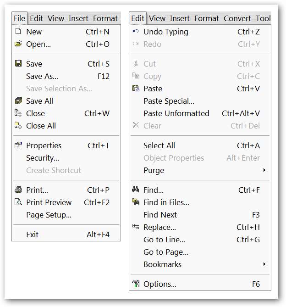Click the New document icon
The image size is (286, 307).
[18, 32]
